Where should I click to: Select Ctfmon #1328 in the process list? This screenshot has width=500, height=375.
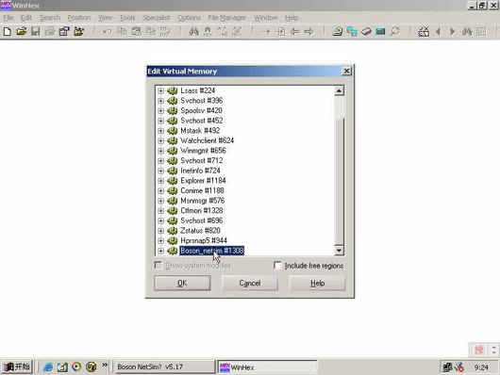click(202, 211)
